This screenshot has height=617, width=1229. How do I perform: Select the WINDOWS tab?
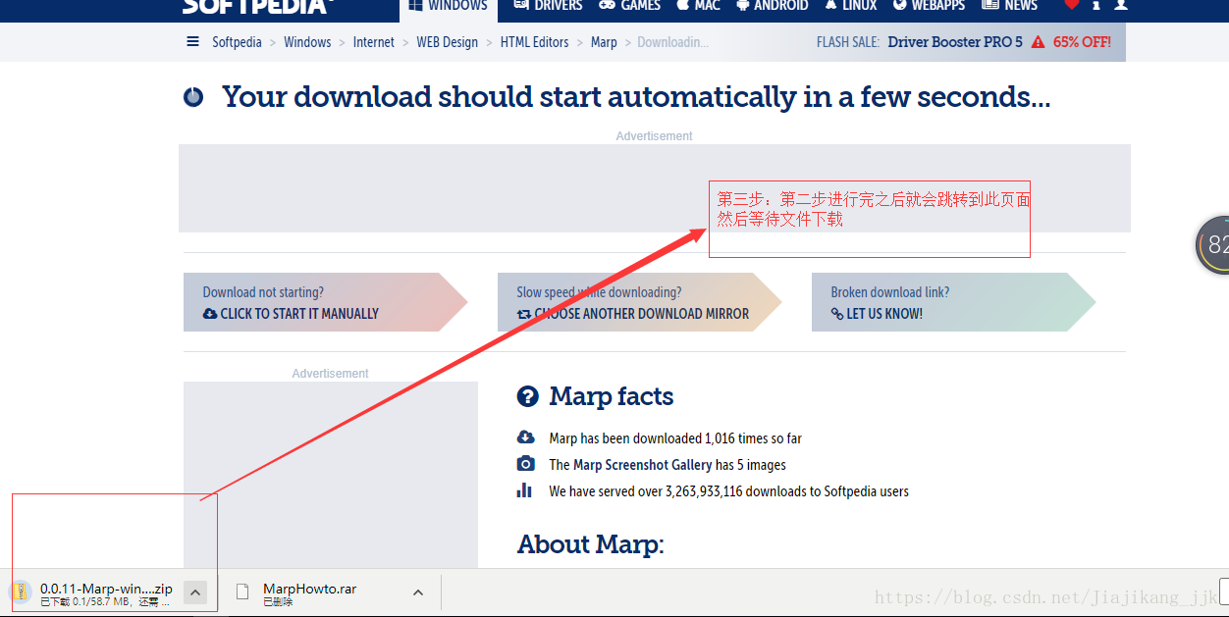pos(449,6)
